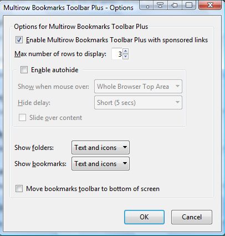Click the roll-up window icon in title bar
225x236 pixels.
[161, 5]
